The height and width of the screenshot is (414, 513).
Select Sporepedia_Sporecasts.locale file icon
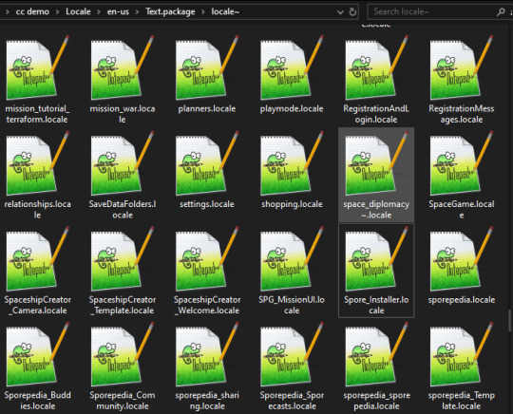click(292, 354)
